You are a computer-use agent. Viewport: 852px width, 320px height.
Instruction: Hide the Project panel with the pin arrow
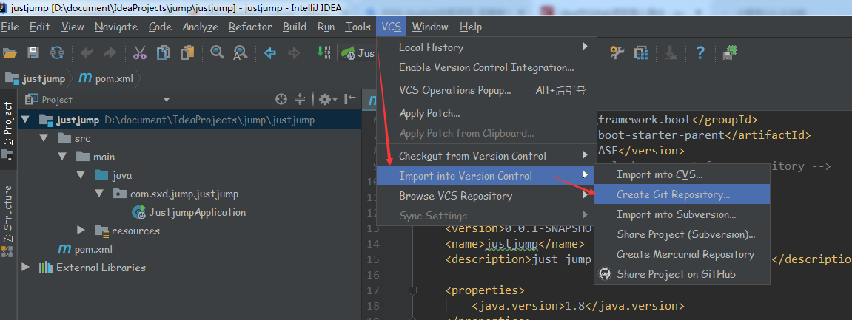click(x=350, y=99)
